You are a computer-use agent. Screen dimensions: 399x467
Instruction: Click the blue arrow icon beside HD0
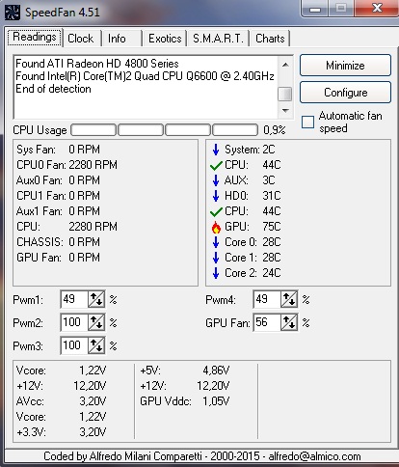[x=216, y=196]
